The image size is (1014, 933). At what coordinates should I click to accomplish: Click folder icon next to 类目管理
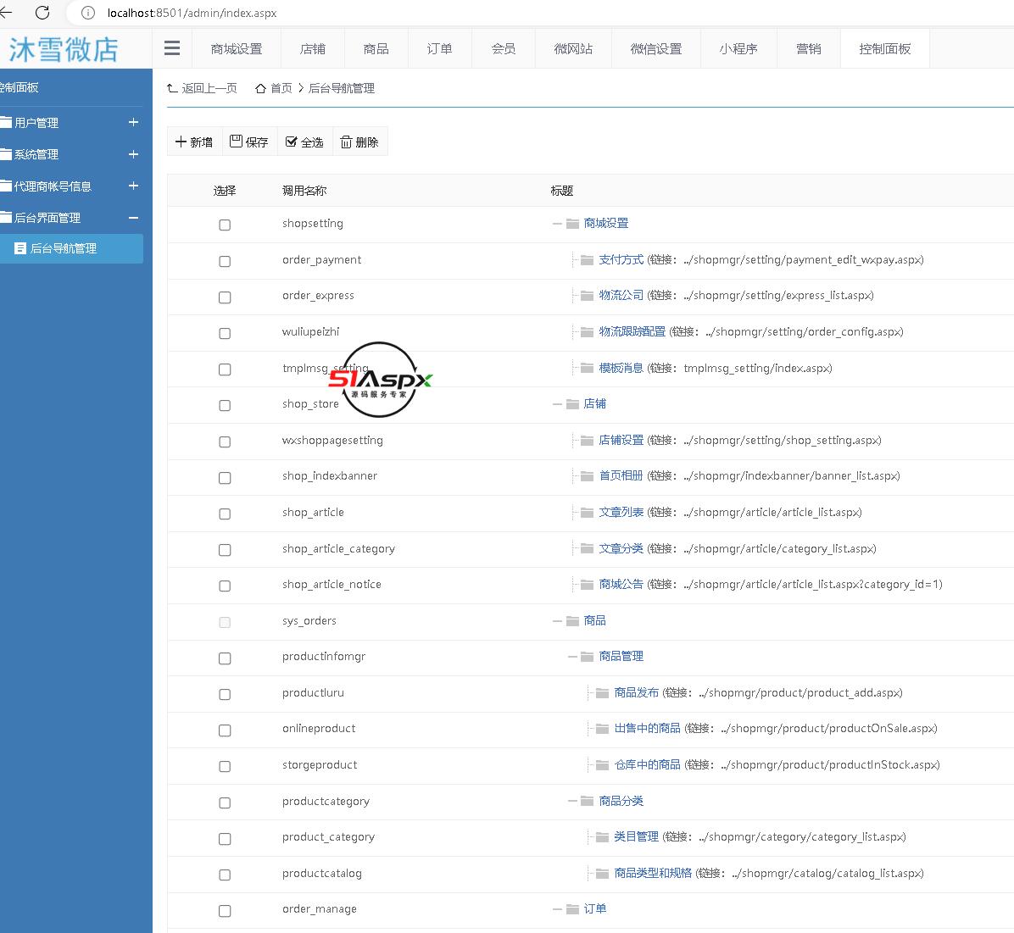click(602, 837)
